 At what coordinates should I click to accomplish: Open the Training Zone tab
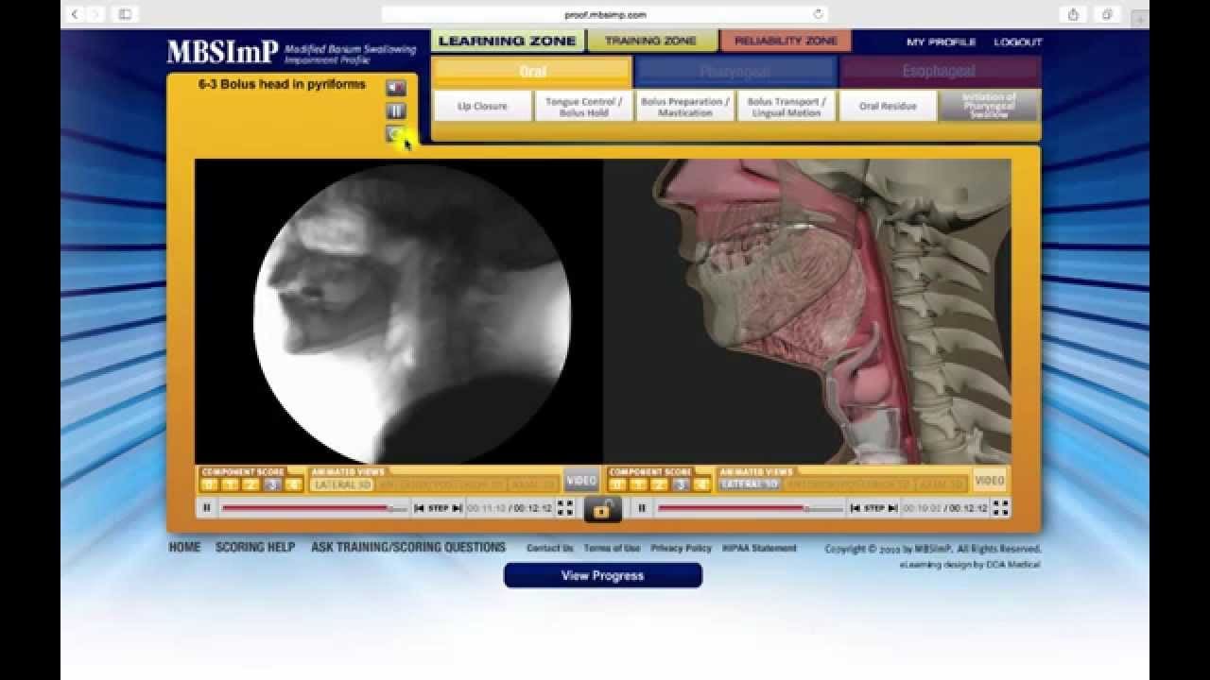click(x=650, y=41)
